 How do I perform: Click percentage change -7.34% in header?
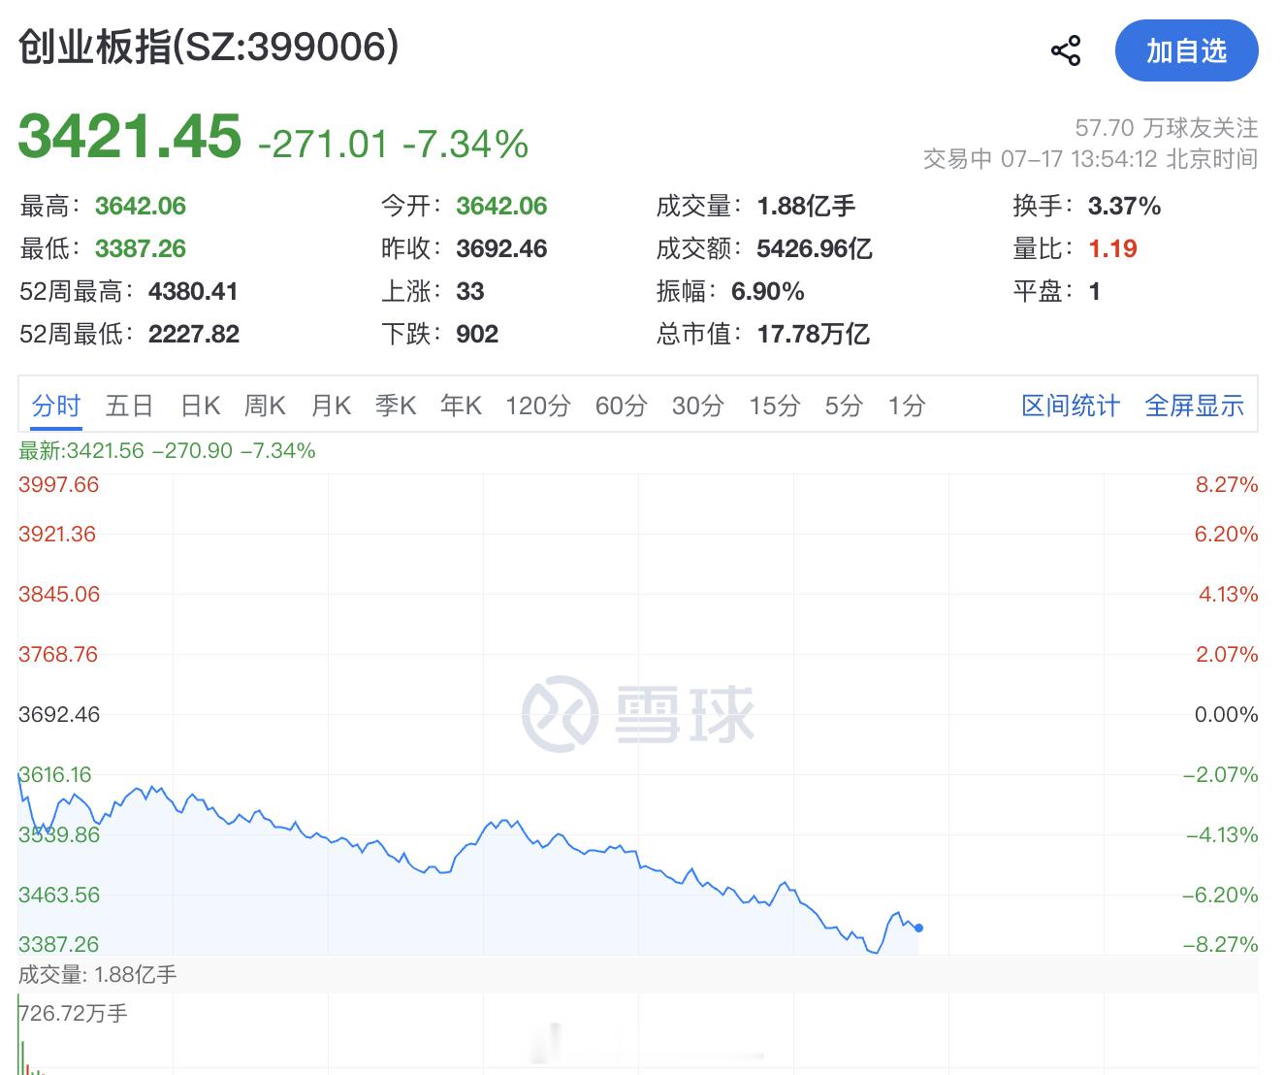465,145
